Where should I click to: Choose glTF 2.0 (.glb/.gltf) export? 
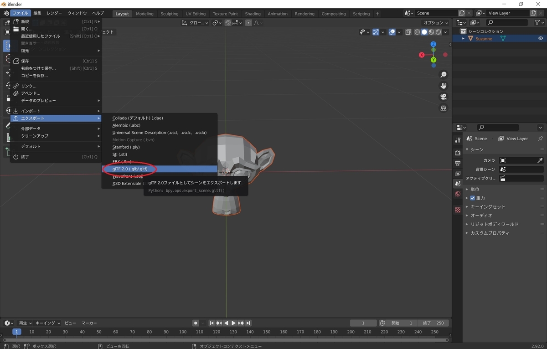point(160,169)
